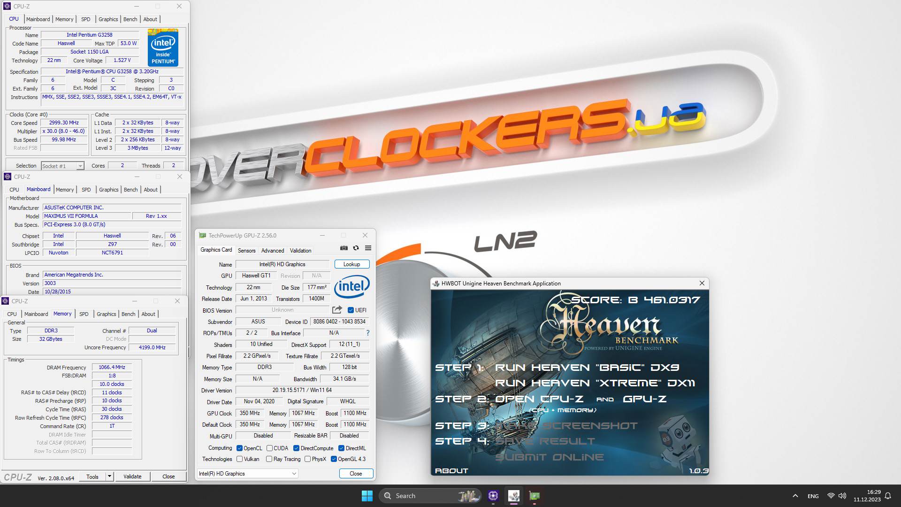Click the MAXIMUS VII FORMULA model field

point(86,216)
